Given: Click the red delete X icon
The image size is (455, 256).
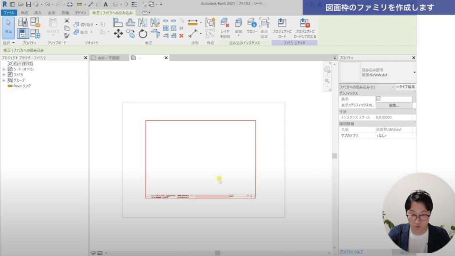Looking at the screenshot, I should [181, 36].
